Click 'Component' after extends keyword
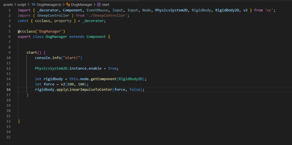This screenshot has height=145, width=292. coord(96,37)
